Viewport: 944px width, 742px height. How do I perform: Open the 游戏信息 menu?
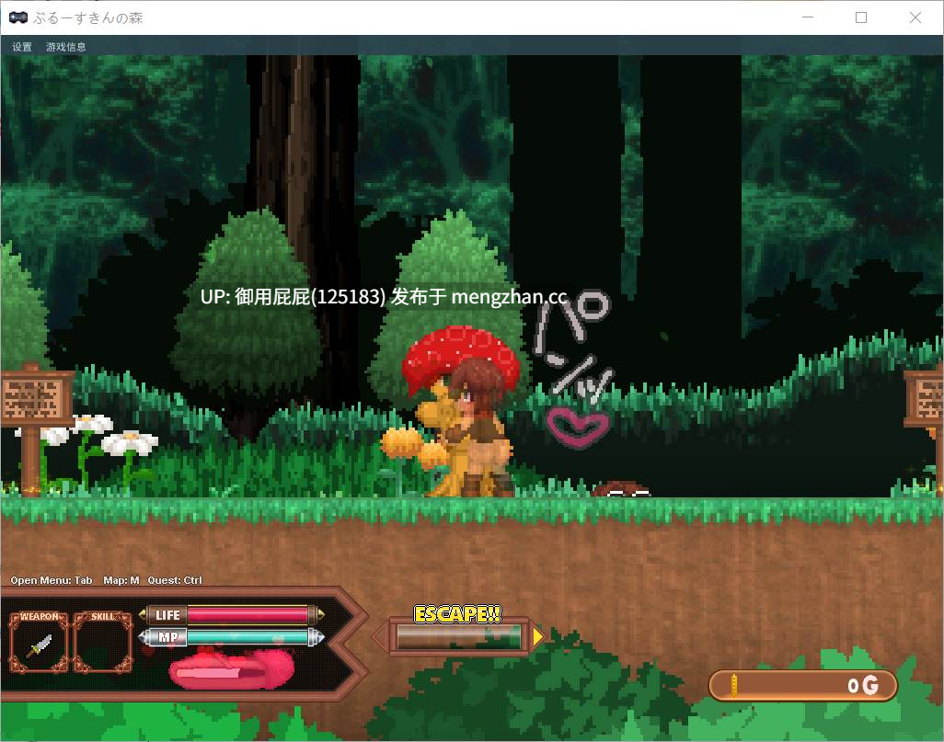(65, 47)
